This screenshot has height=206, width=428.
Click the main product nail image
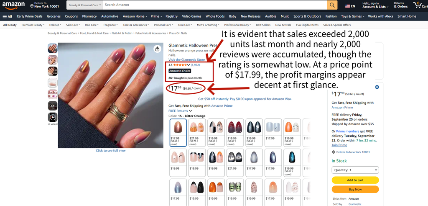(110, 95)
